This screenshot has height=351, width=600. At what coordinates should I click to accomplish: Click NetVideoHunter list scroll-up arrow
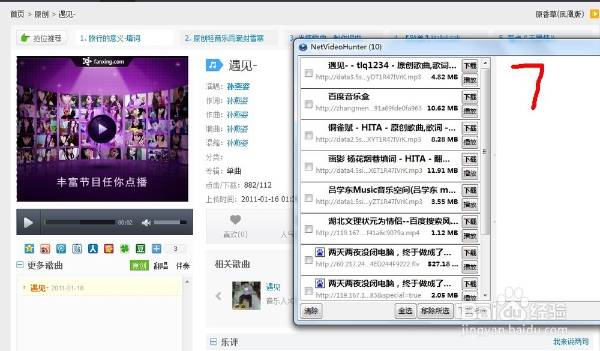point(485,63)
